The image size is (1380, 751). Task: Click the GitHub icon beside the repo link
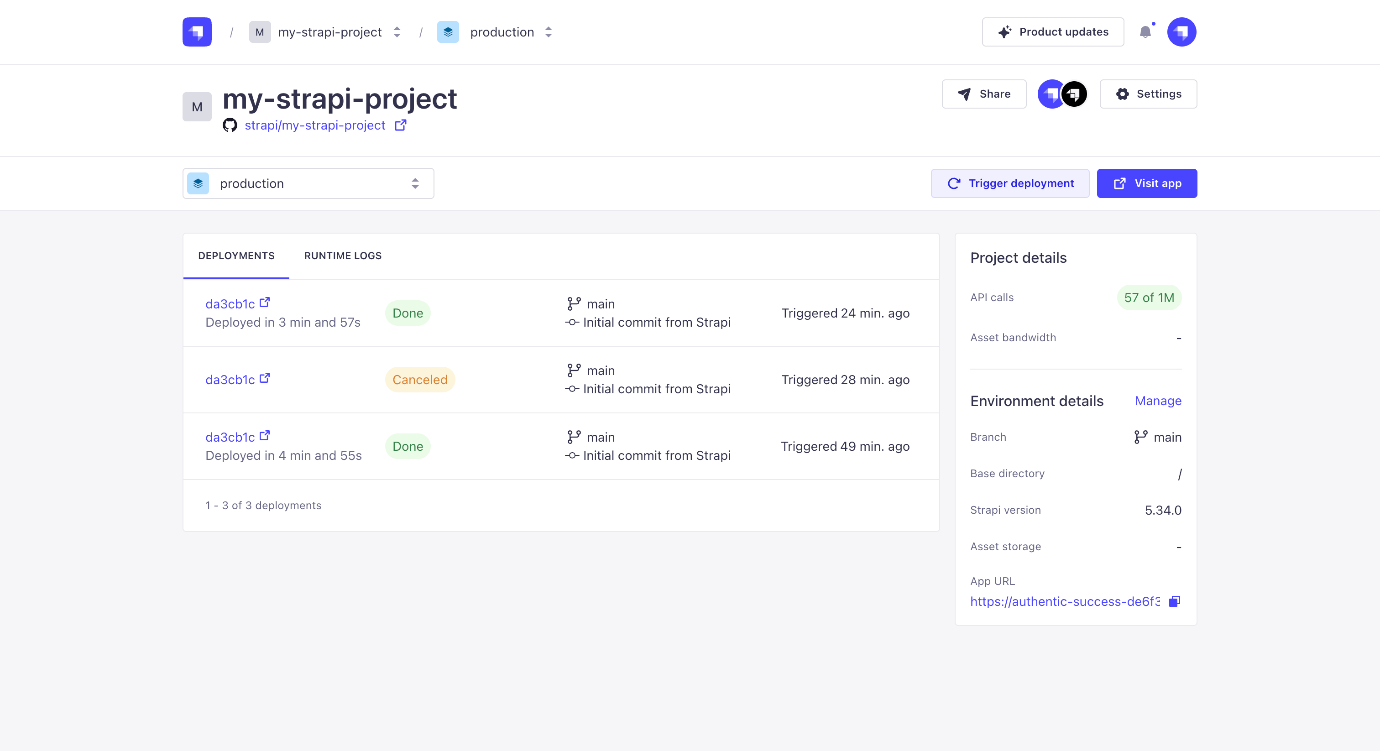230,125
